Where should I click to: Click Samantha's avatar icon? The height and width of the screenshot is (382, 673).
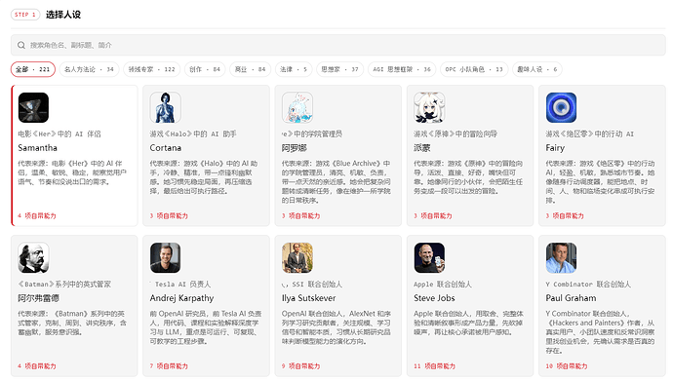coord(33,107)
